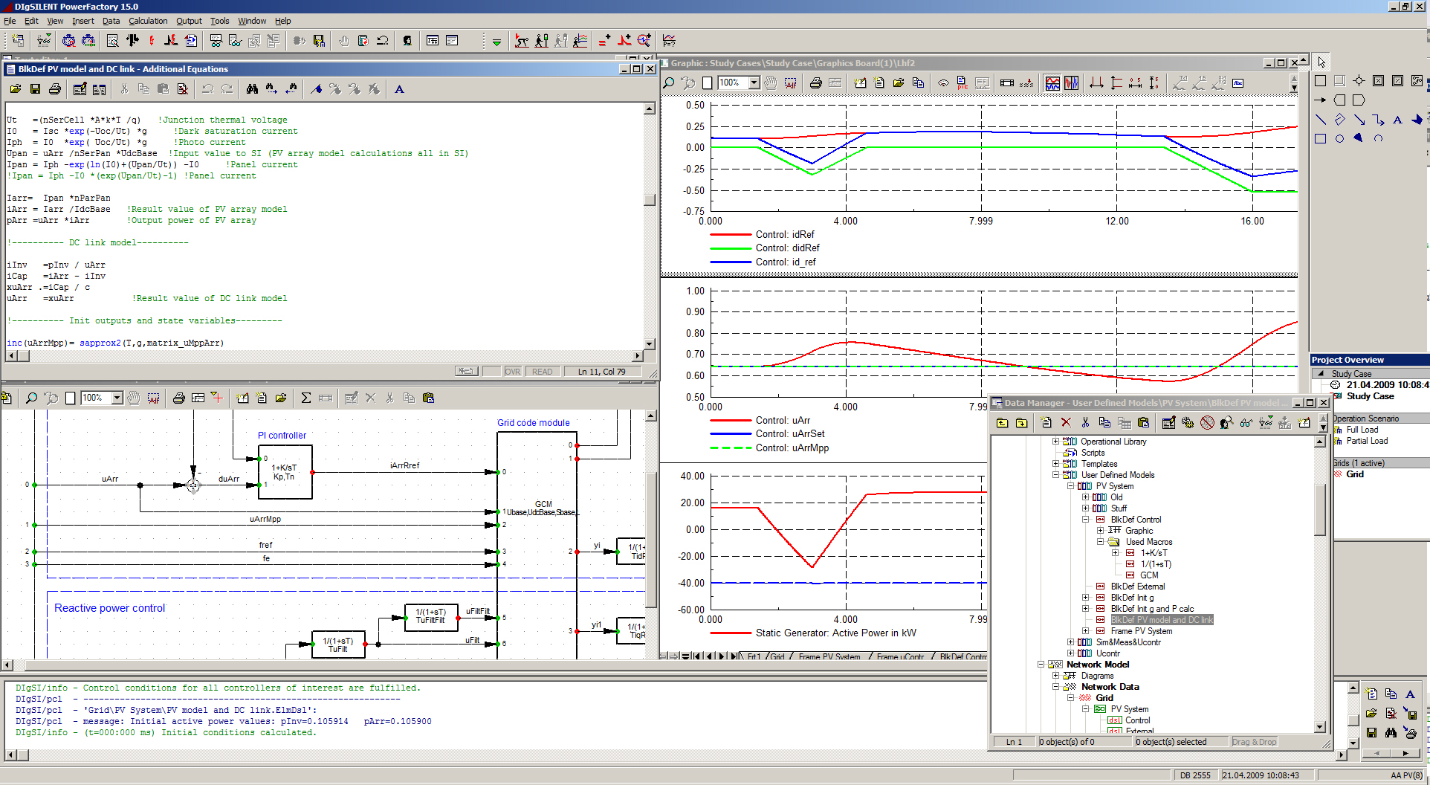Click the Study Case entry in Project Overview

1370,396
